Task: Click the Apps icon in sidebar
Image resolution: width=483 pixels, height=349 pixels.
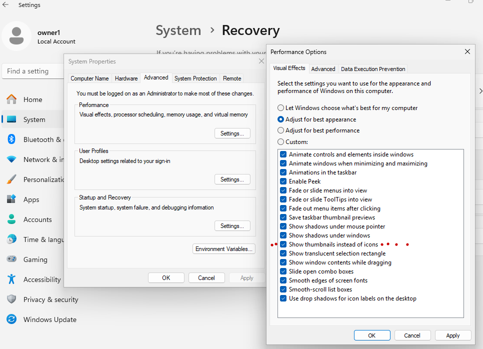Action: pyautogui.click(x=11, y=199)
